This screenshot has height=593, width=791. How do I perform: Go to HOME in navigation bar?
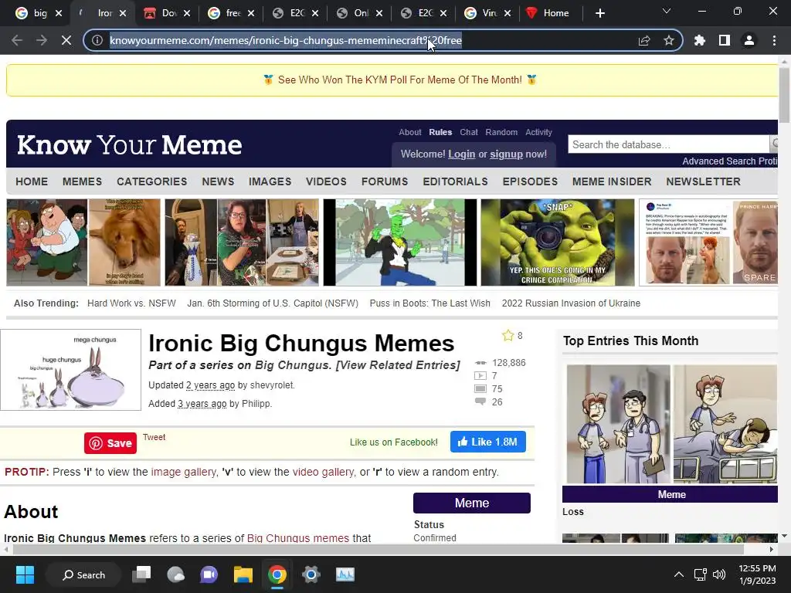tap(32, 181)
